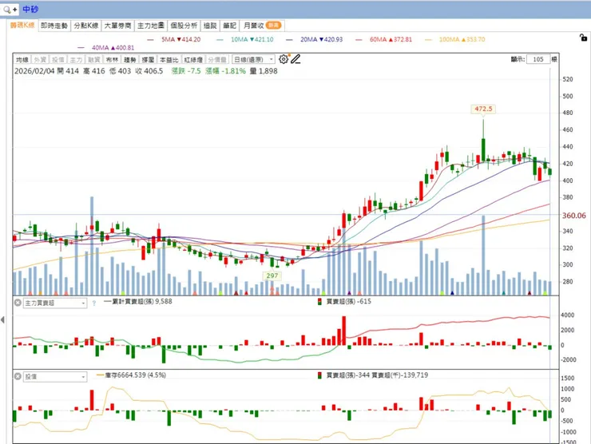Open the 大單券商 tab
The image size is (591, 444).
coord(117,26)
